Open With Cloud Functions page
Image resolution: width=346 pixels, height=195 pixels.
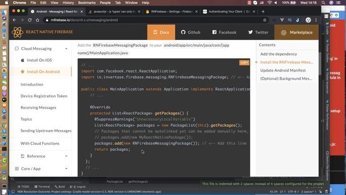coord(40,144)
